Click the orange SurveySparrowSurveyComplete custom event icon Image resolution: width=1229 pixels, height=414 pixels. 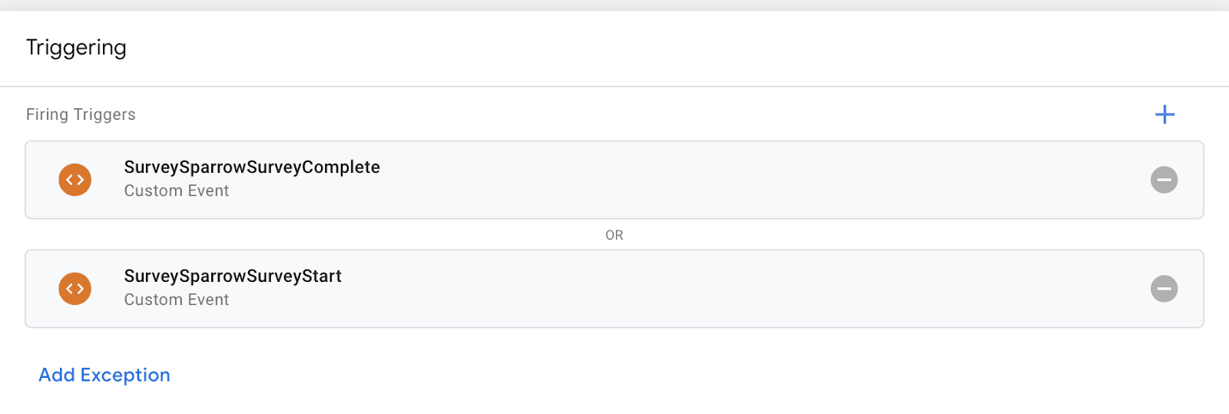75,180
